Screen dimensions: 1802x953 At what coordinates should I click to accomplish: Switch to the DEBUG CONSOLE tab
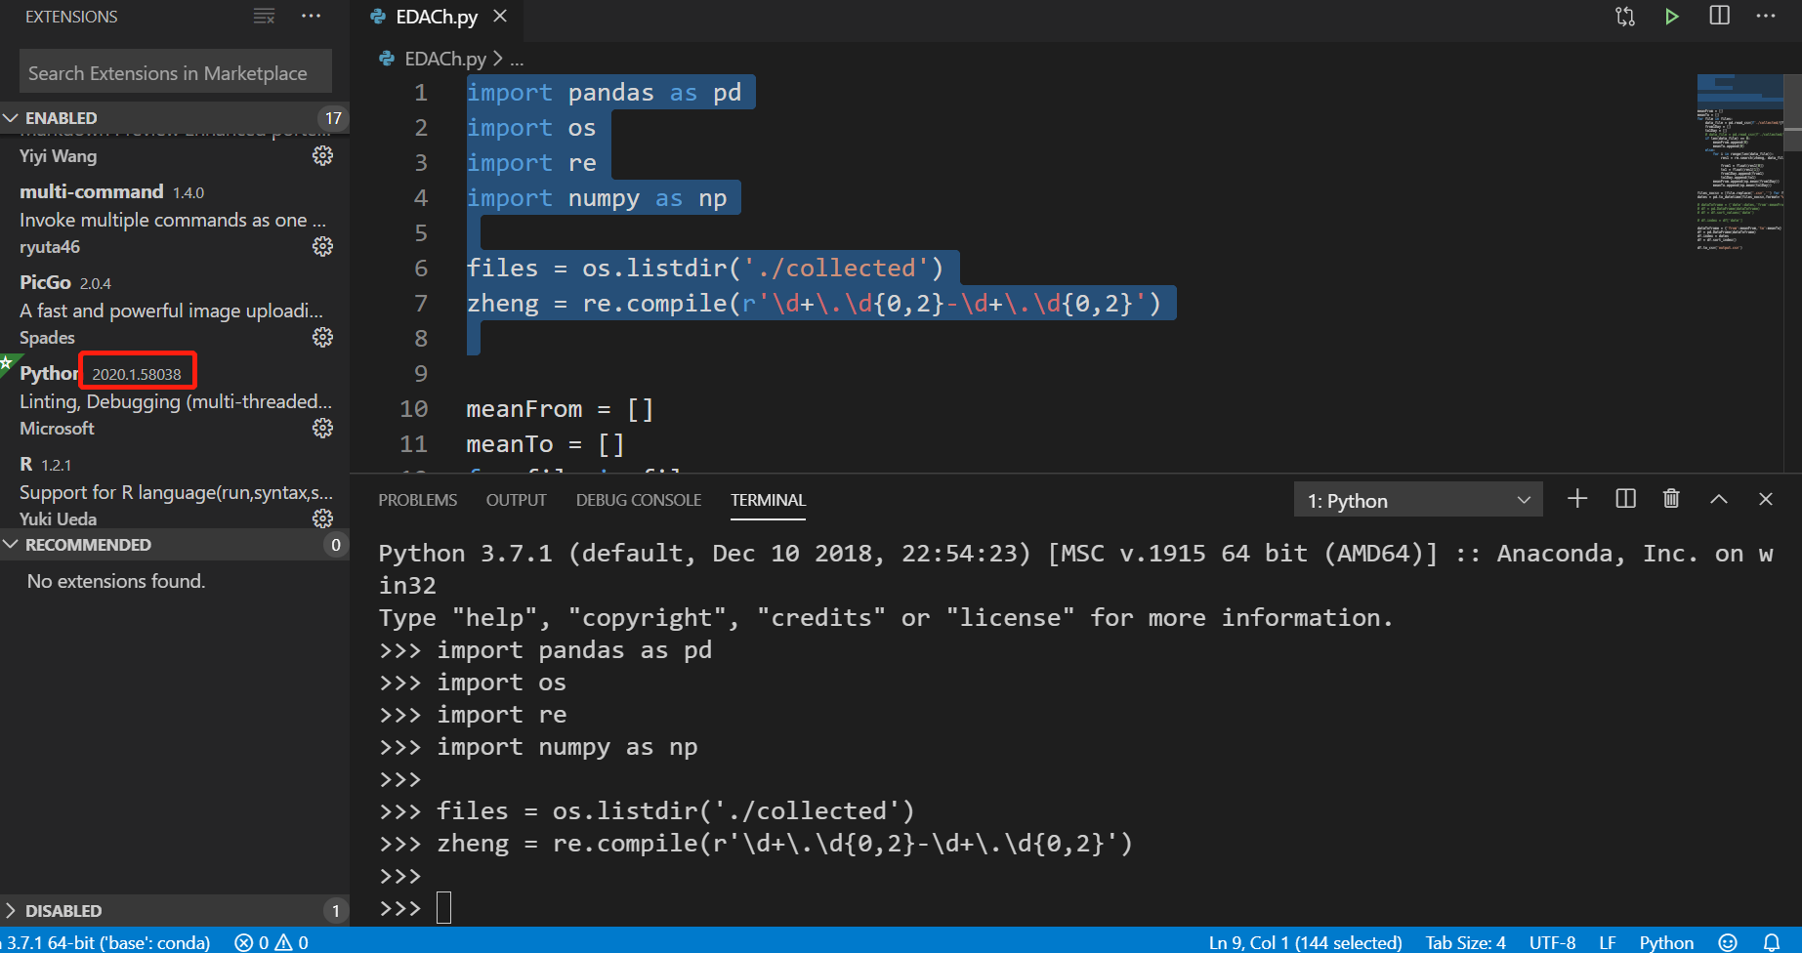click(x=638, y=499)
